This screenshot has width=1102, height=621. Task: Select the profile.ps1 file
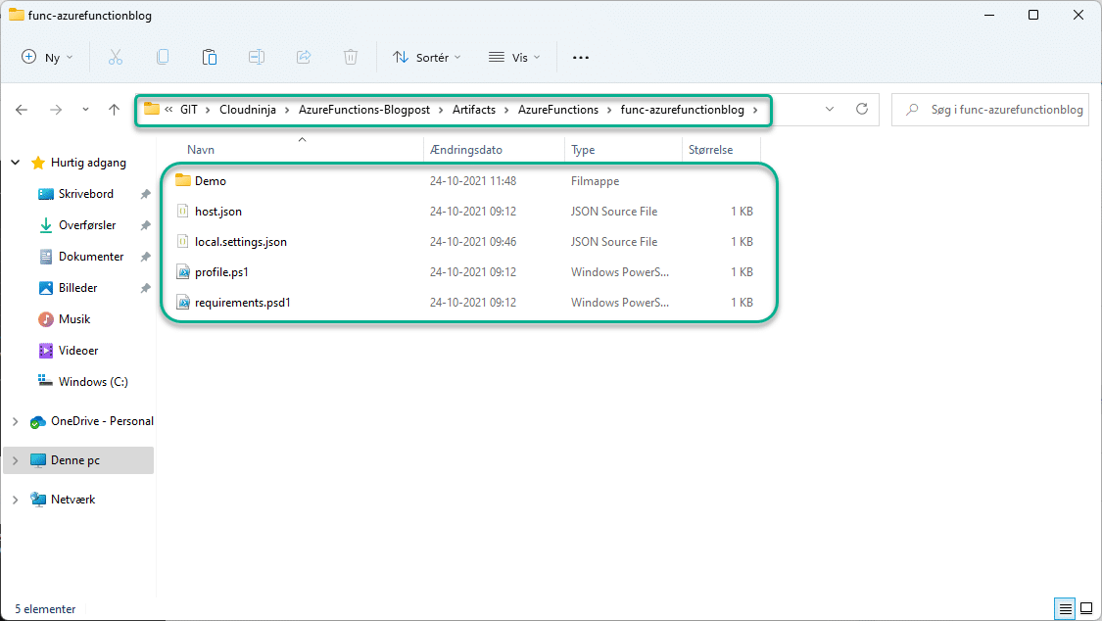coord(221,272)
